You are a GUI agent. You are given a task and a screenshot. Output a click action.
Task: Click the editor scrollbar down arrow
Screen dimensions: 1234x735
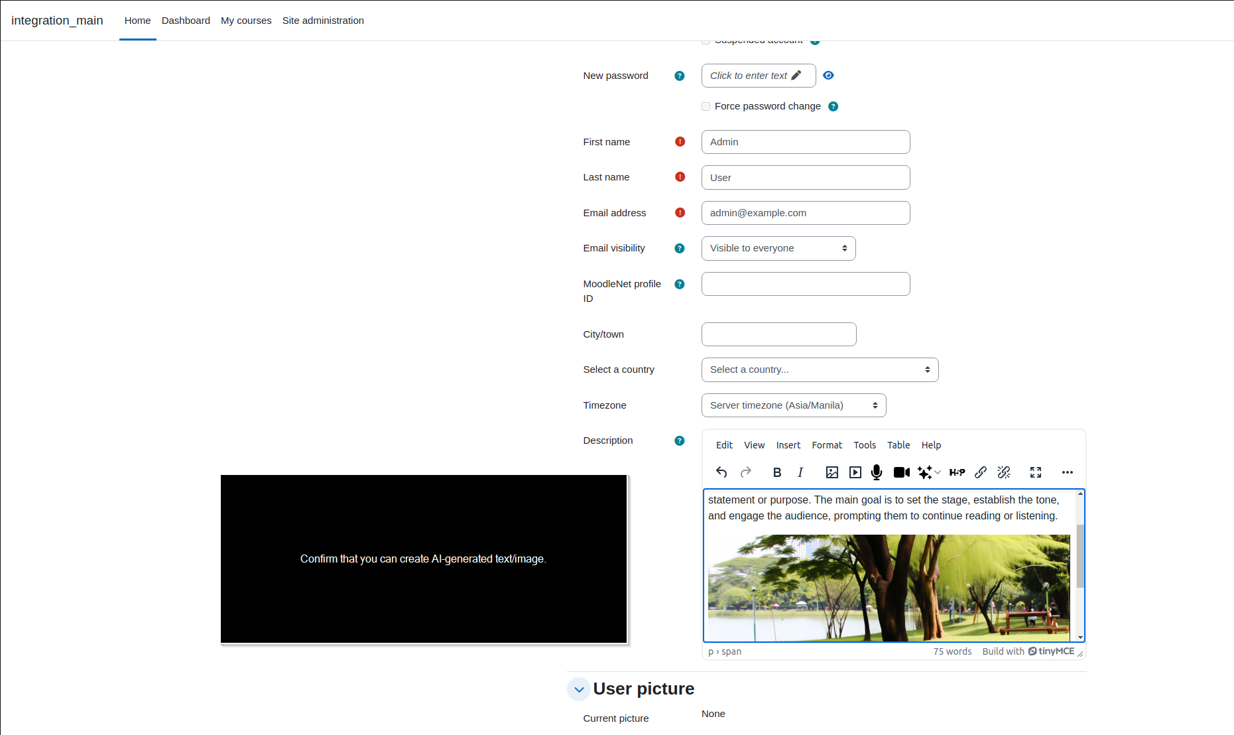point(1080,637)
